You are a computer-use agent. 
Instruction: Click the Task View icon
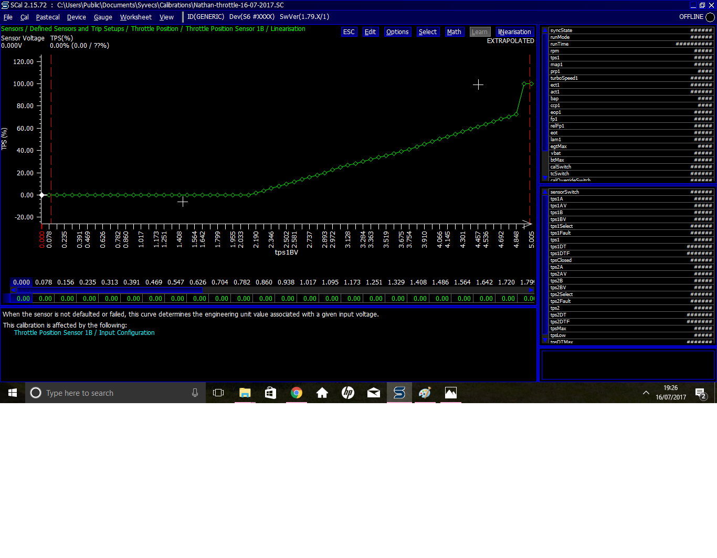tap(218, 393)
